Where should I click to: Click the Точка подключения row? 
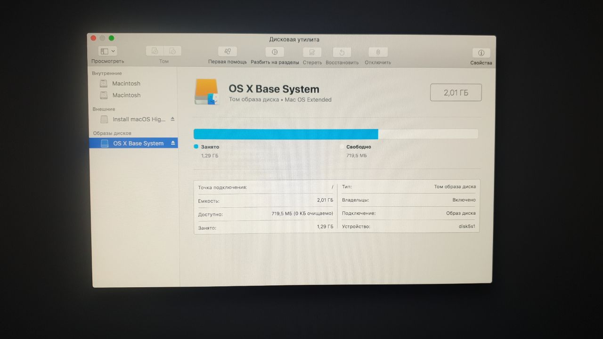[266, 187]
